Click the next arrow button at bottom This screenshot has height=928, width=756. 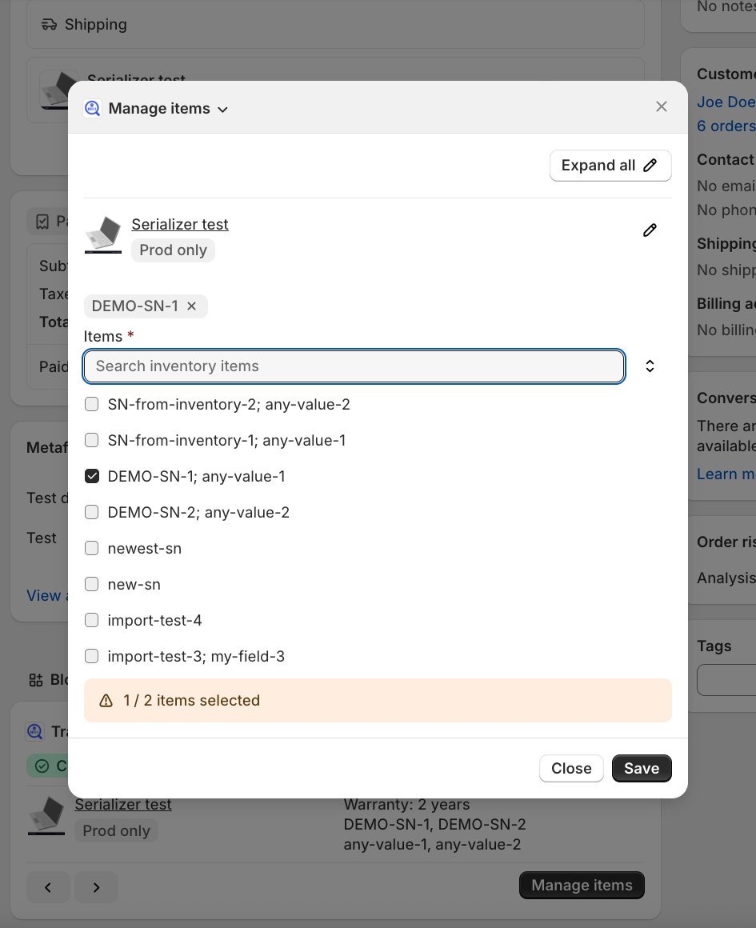(96, 886)
